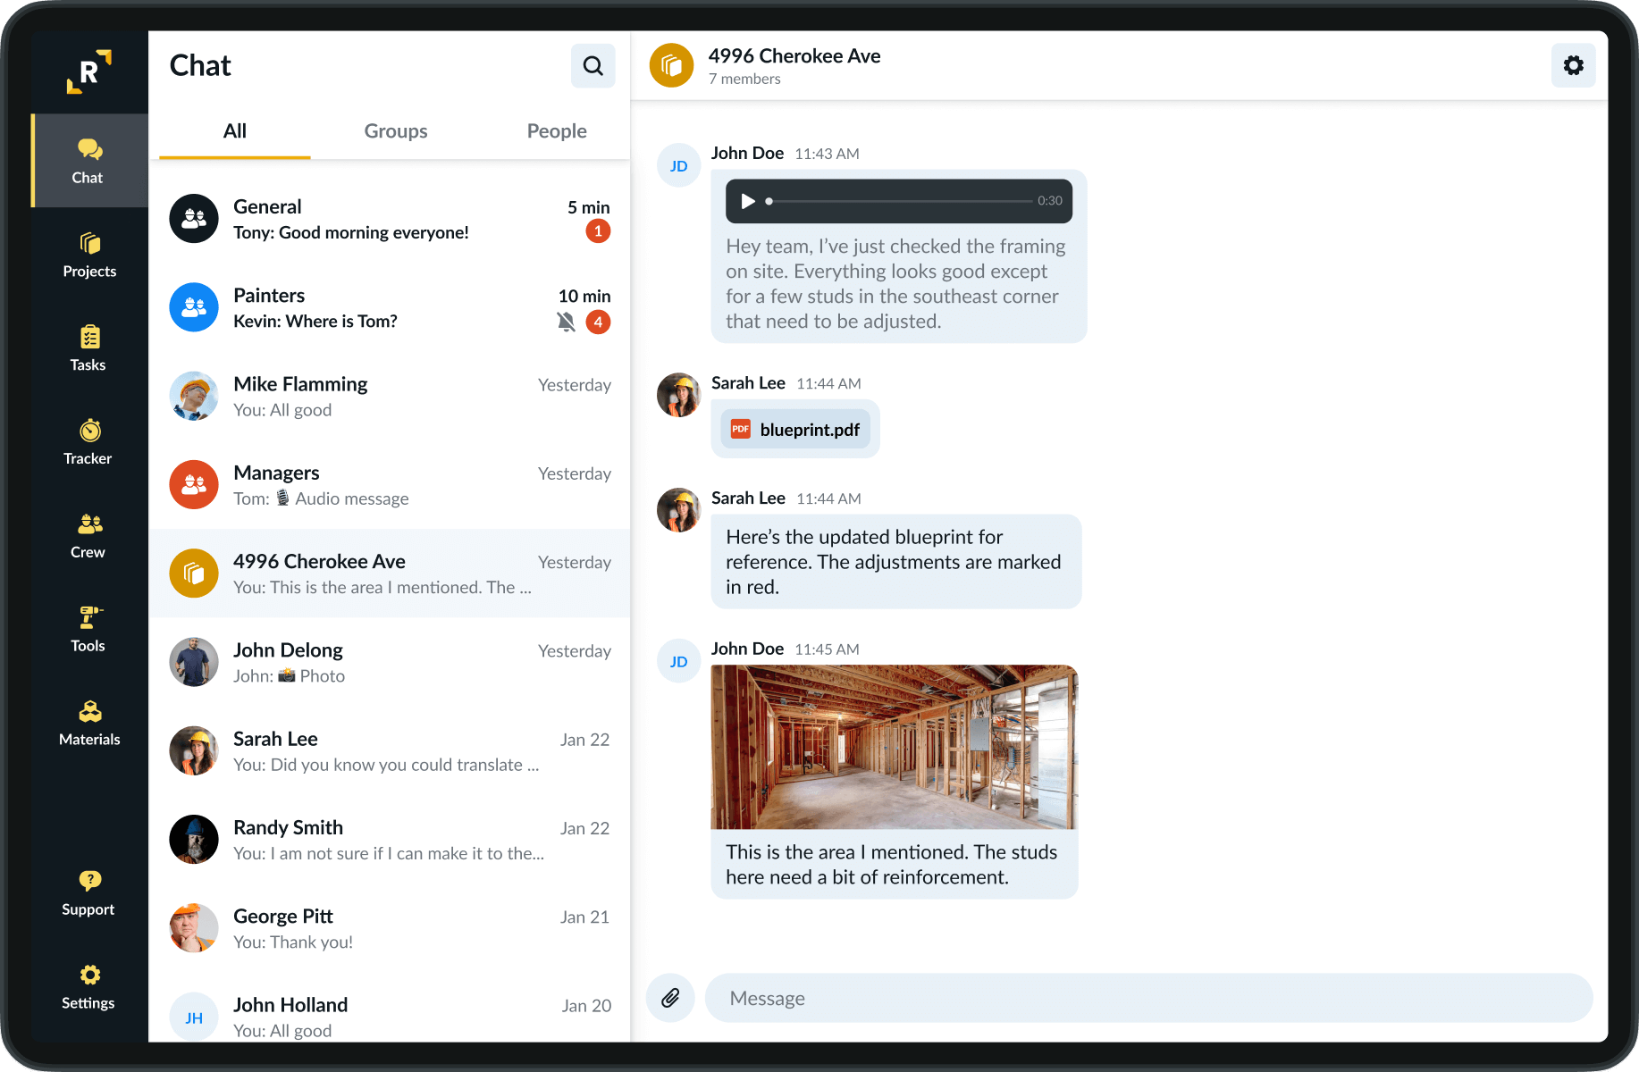Open the Crew section in sidebar
The height and width of the screenshot is (1072, 1639).
(x=89, y=536)
